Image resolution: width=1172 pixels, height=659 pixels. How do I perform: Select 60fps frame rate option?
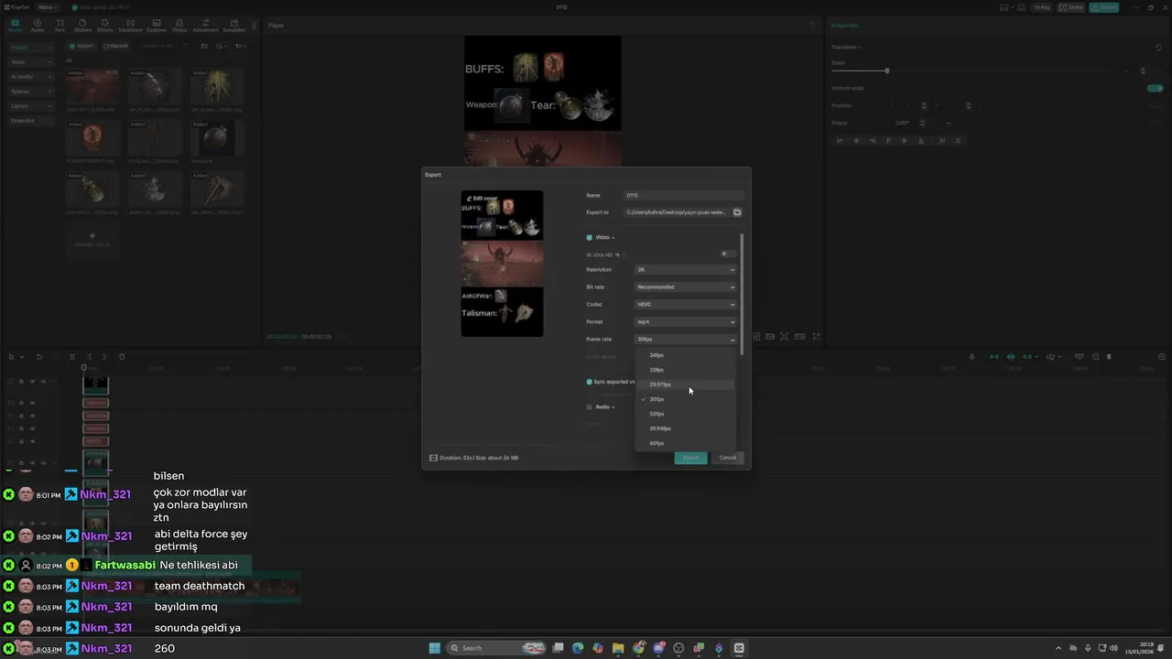(685, 443)
